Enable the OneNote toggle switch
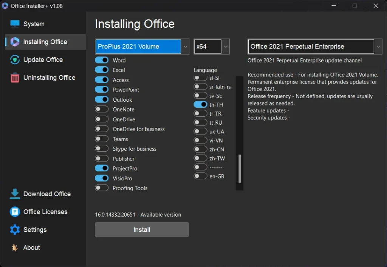 coord(102,109)
